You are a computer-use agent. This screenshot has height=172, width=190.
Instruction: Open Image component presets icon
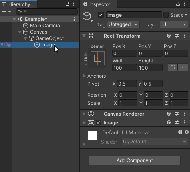click(x=177, y=122)
